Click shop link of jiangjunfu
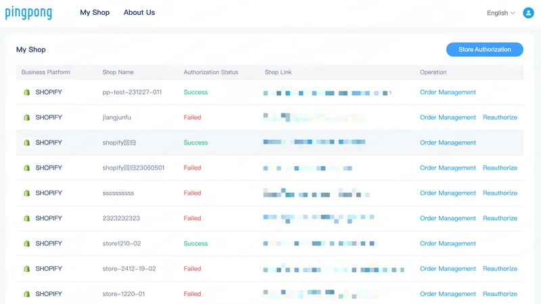 [314, 118]
